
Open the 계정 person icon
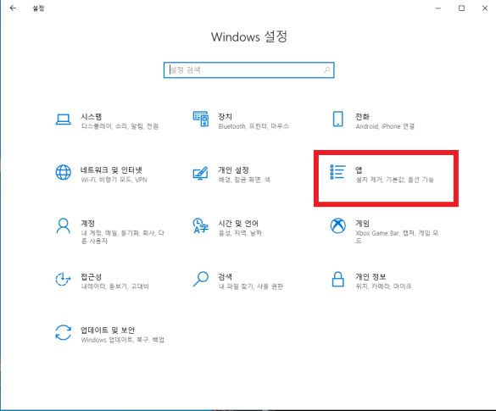64,225
